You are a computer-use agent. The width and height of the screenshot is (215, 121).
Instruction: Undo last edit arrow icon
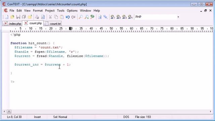pyautogui.click(x=68, y=17)
